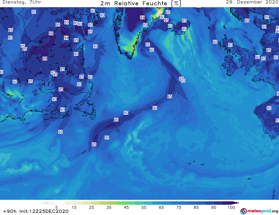
Task: Click the legend value '55'
Action: pyautogui.click(x=144, y=207)
